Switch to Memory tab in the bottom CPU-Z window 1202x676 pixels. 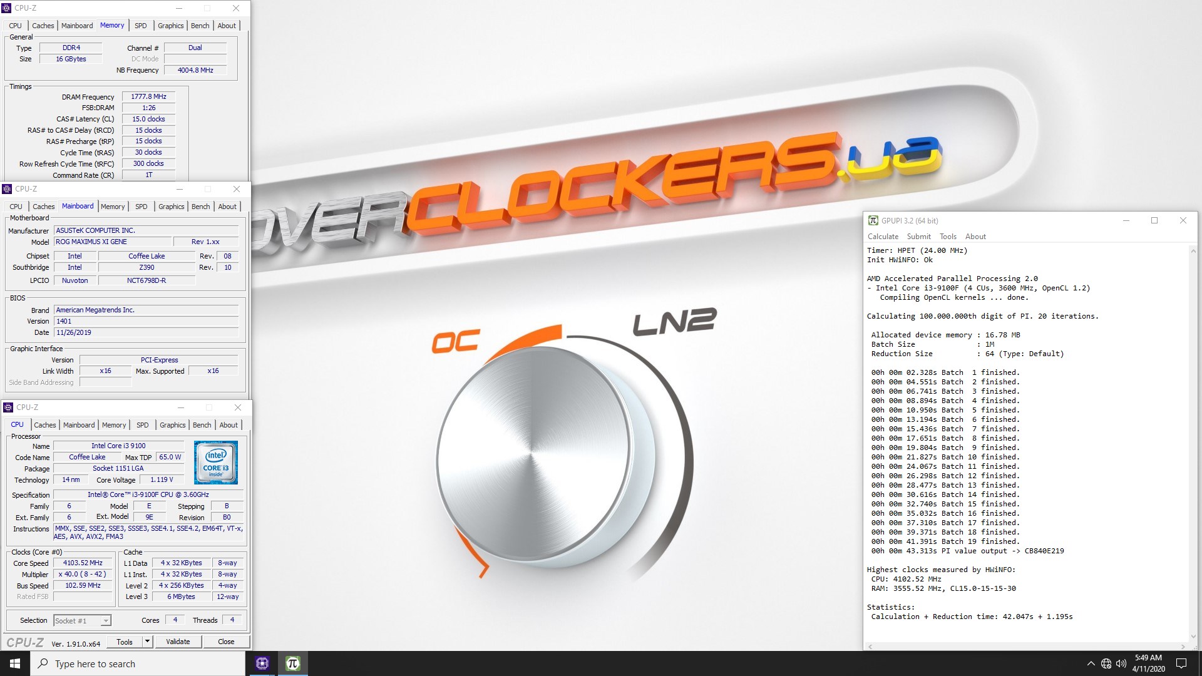[114, 425]
